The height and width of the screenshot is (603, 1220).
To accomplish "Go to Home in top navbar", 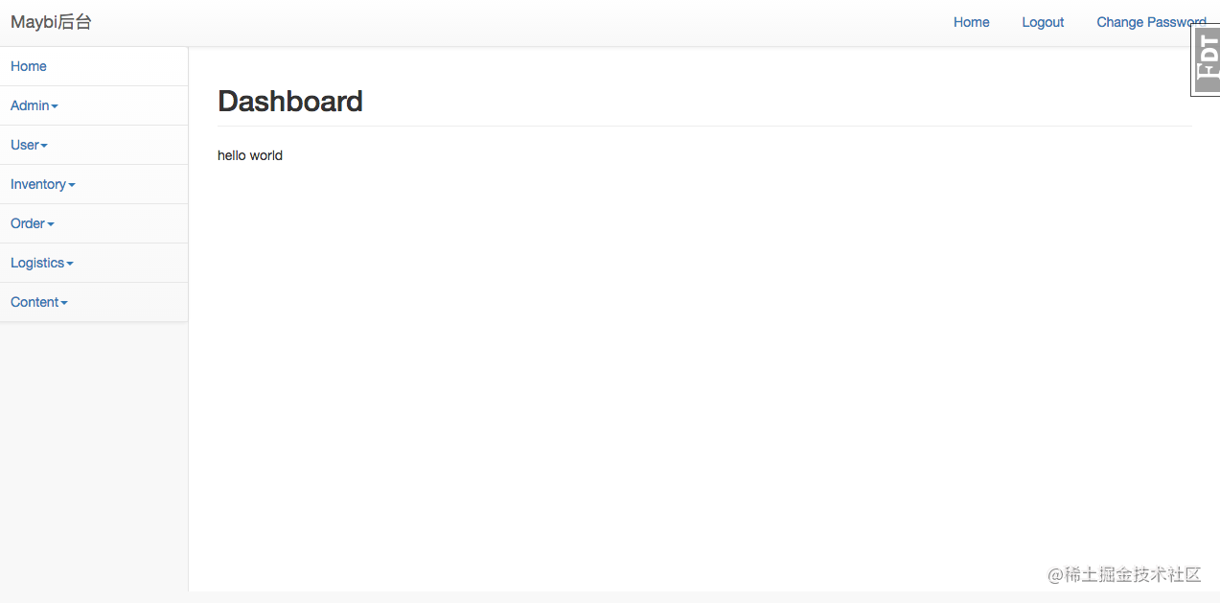I will (x=971, y=22).
